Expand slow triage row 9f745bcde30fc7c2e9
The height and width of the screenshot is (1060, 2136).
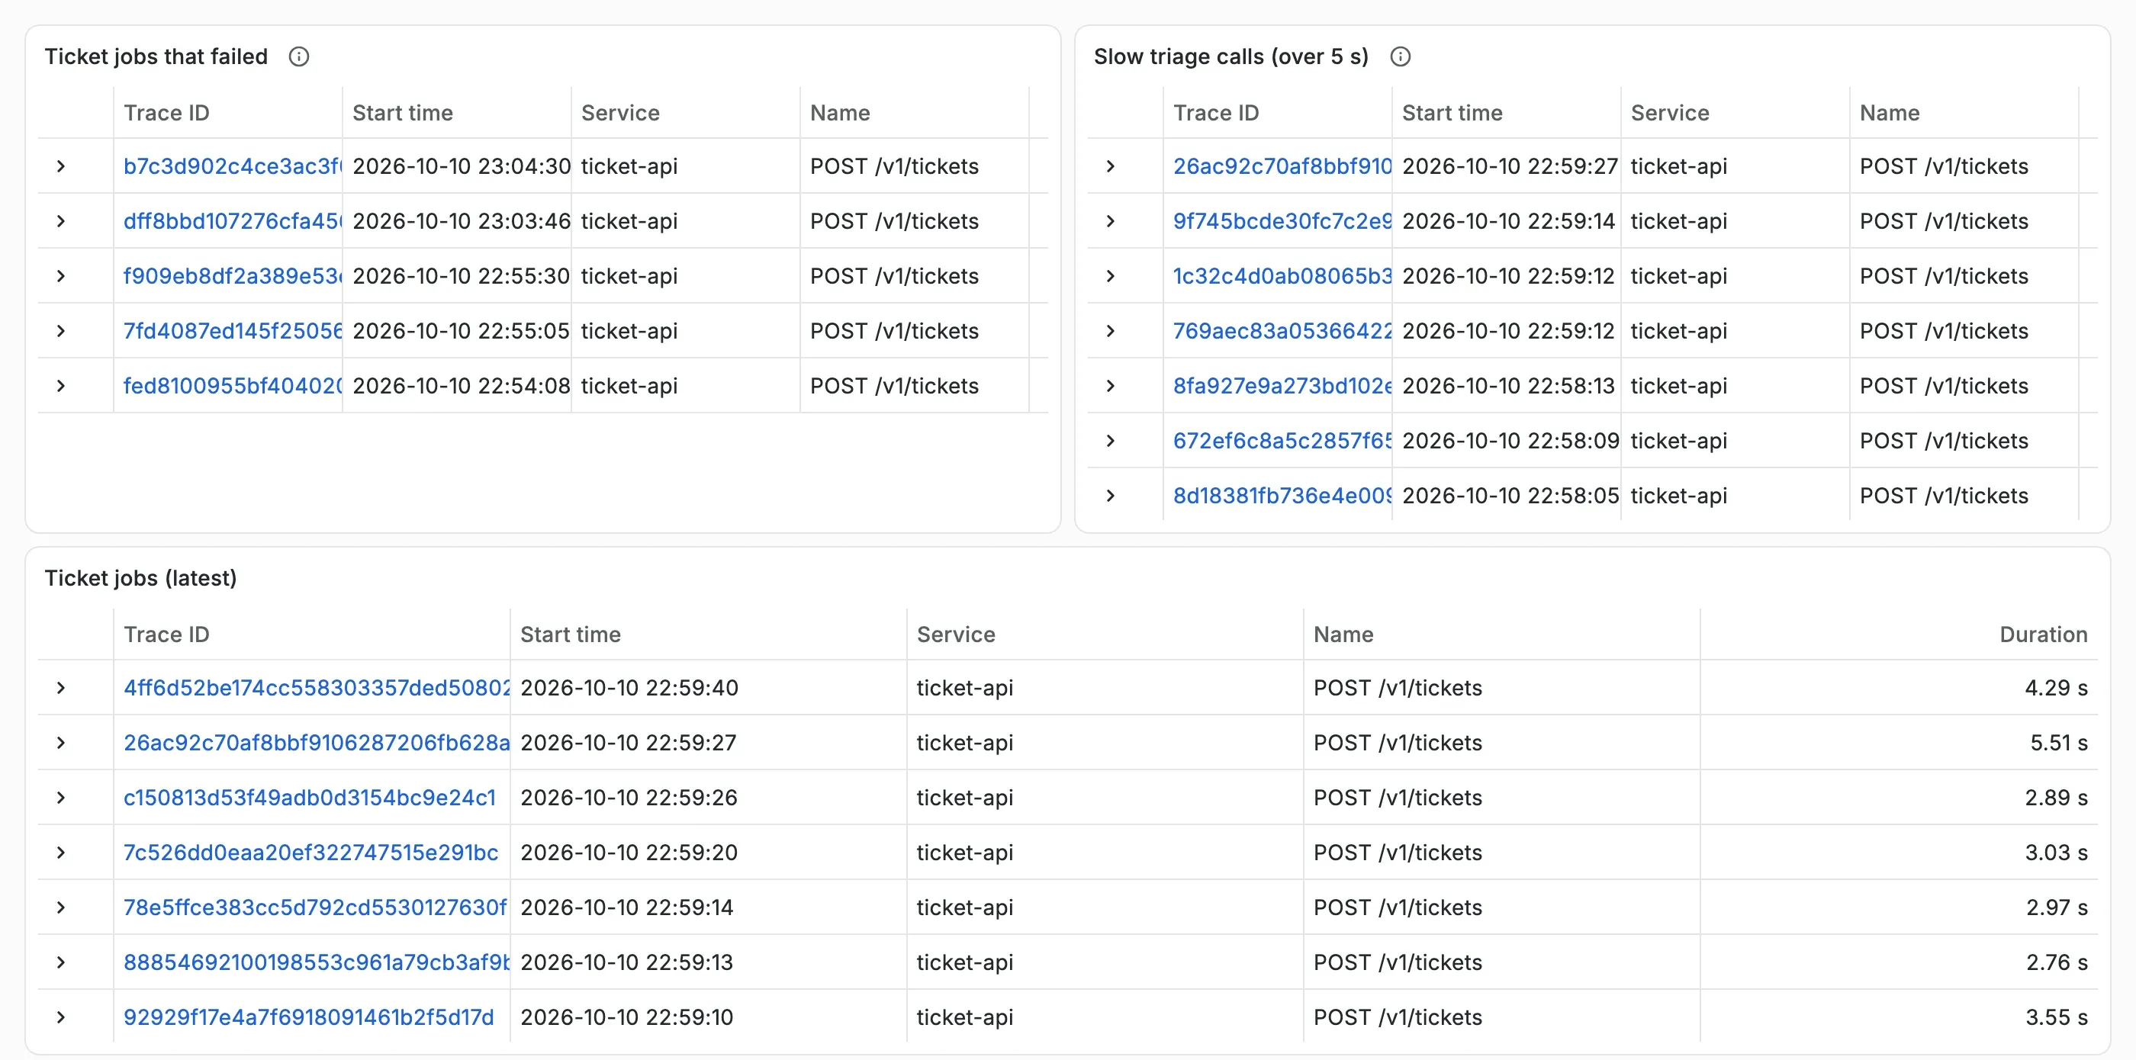[1110, 220]
